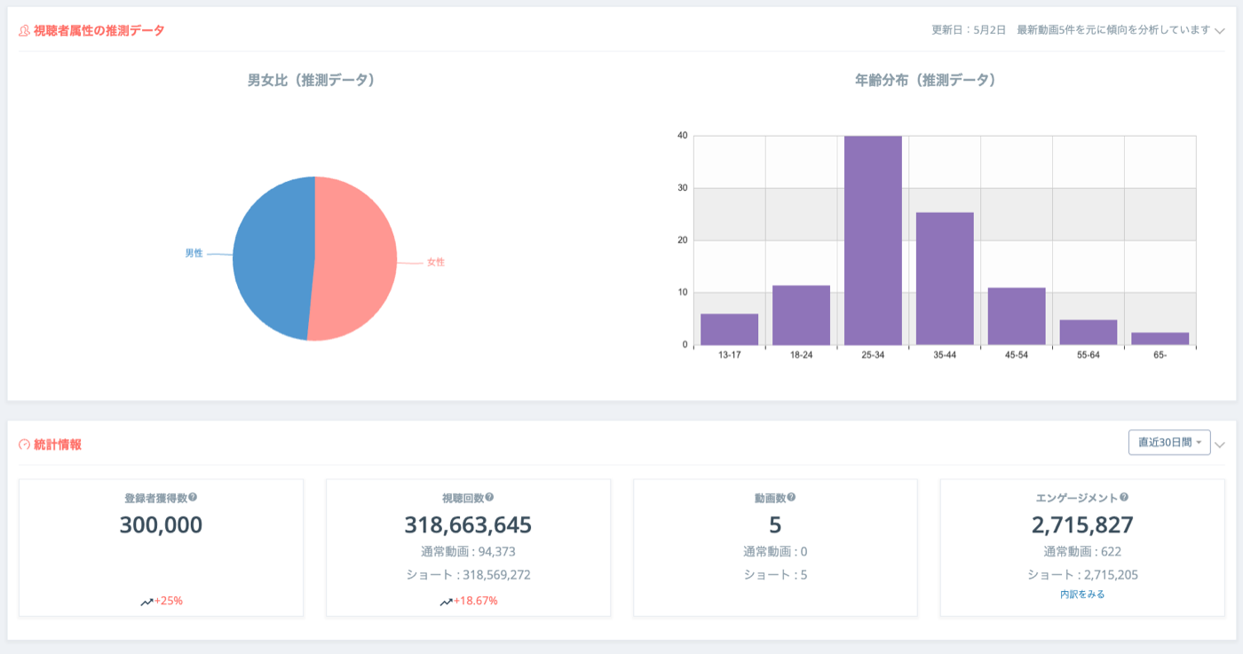Open the 内訳をみる engagement breakdown link

[x=1082, y=595]
